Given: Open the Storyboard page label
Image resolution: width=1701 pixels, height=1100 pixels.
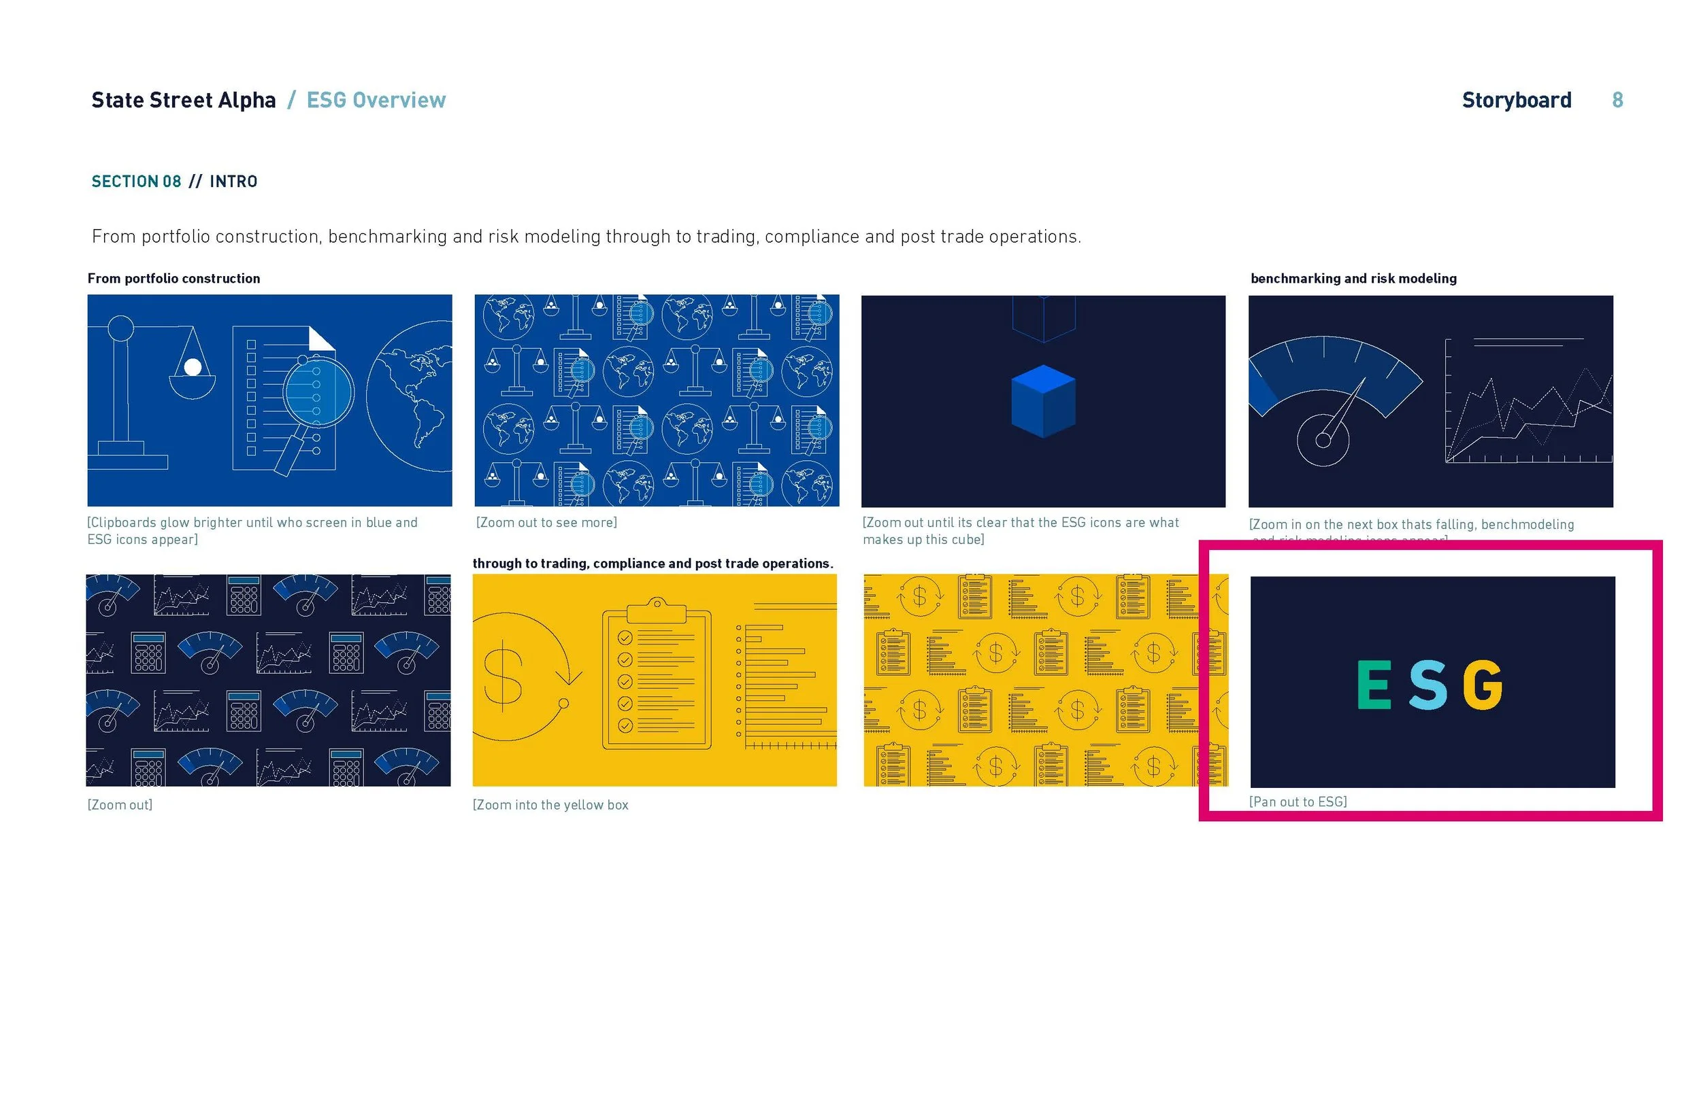Looking at the screenshot, I should click(x=1517, y=100).
